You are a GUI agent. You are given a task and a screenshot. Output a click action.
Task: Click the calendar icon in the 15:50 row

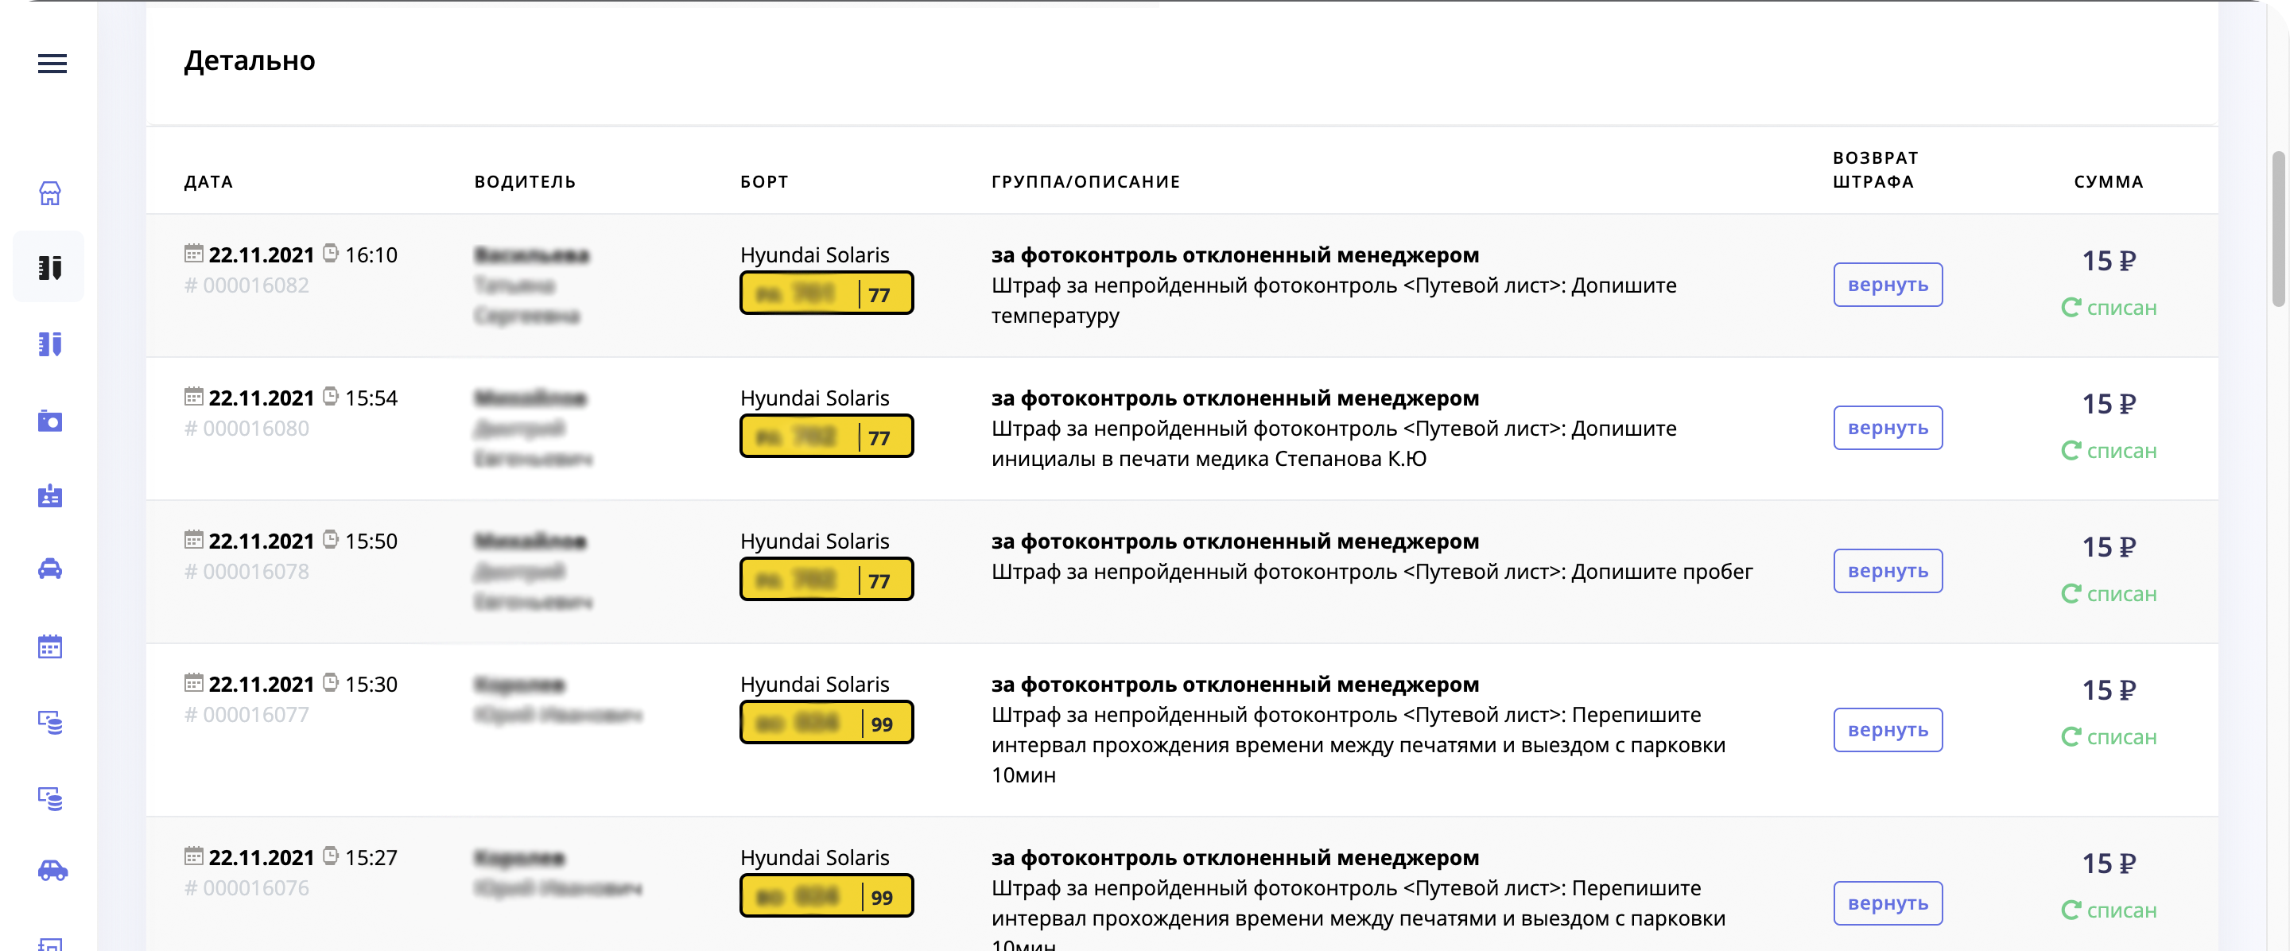click(194, 539)
